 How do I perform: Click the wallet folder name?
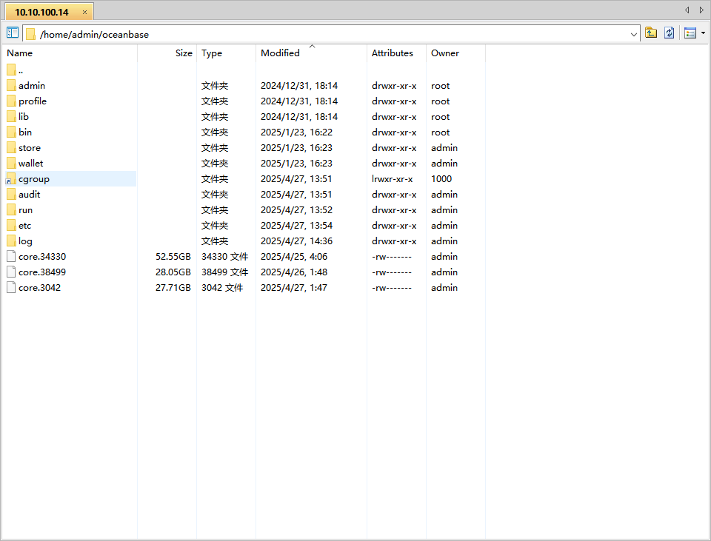(x=31, y=163)
